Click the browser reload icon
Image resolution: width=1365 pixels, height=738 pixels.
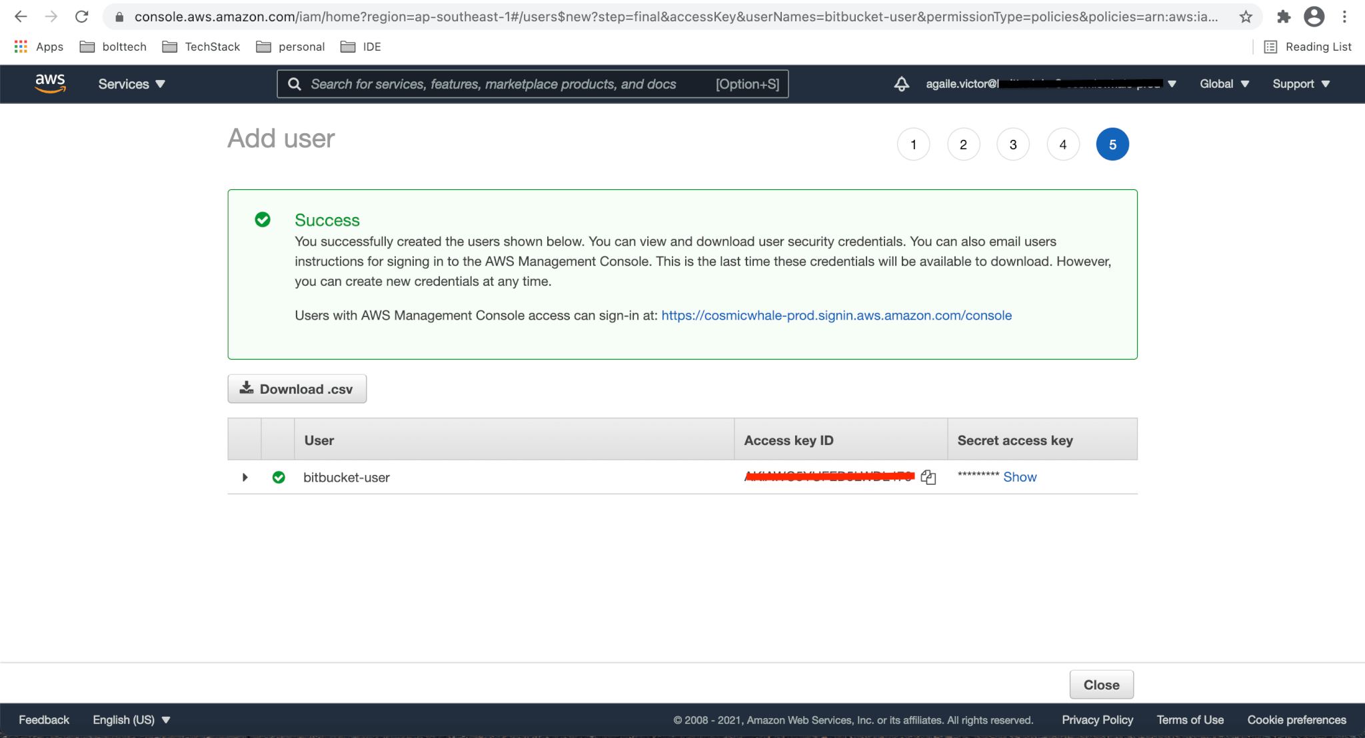point(81,17)
